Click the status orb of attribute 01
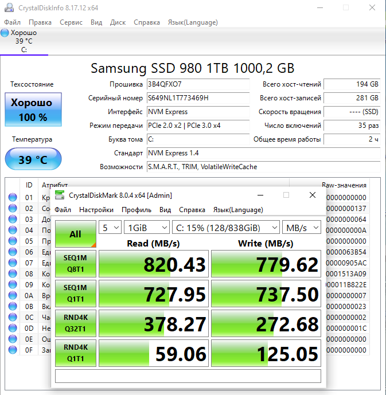386x395 pixels. pos(13,198)
